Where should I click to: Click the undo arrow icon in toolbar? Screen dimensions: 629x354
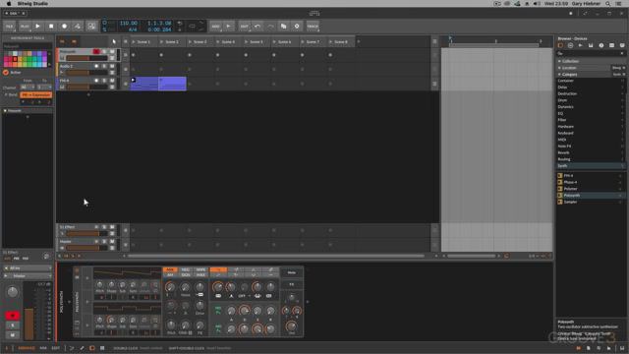click(x=257, y=27)
